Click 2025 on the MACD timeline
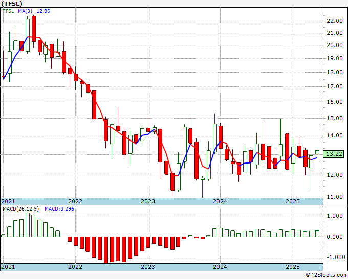The width and height of the screenshot is (348, 279). 293,267
